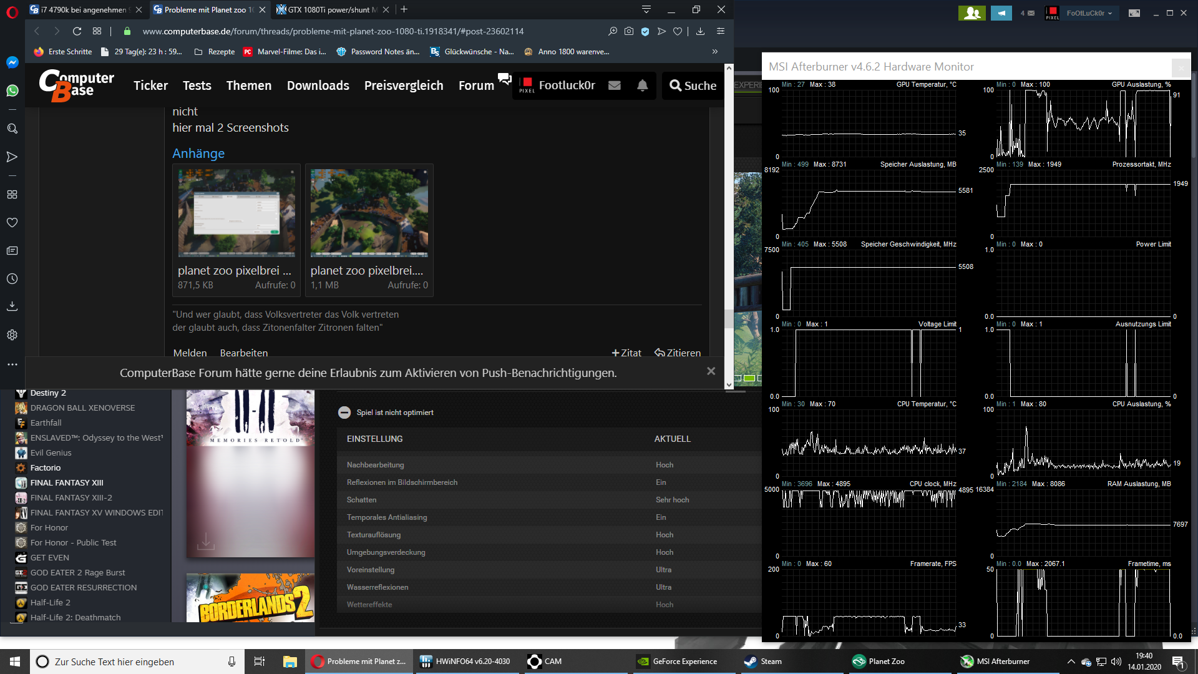Click Cortana microphone icon in taskbar search
This screenshot has height=674, width=1198.
coord(231,662)
